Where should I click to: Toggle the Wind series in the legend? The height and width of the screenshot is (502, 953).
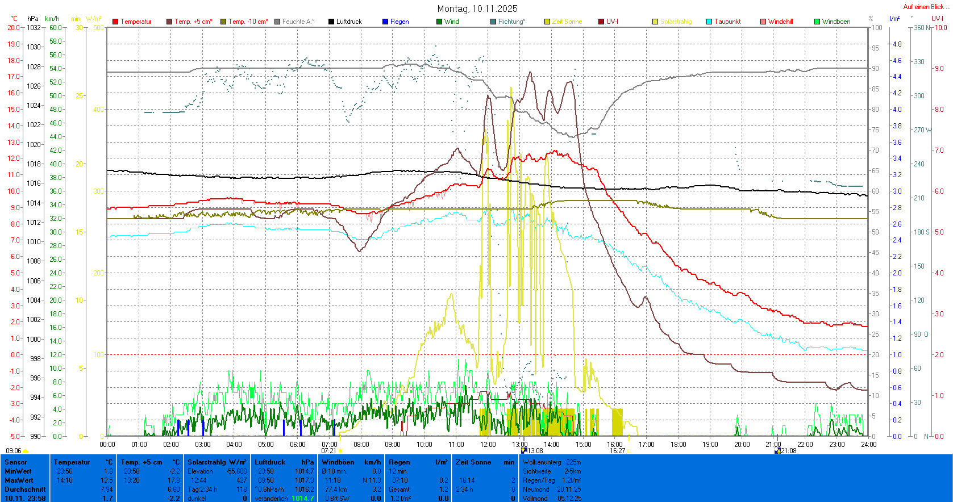pos(451,22)
